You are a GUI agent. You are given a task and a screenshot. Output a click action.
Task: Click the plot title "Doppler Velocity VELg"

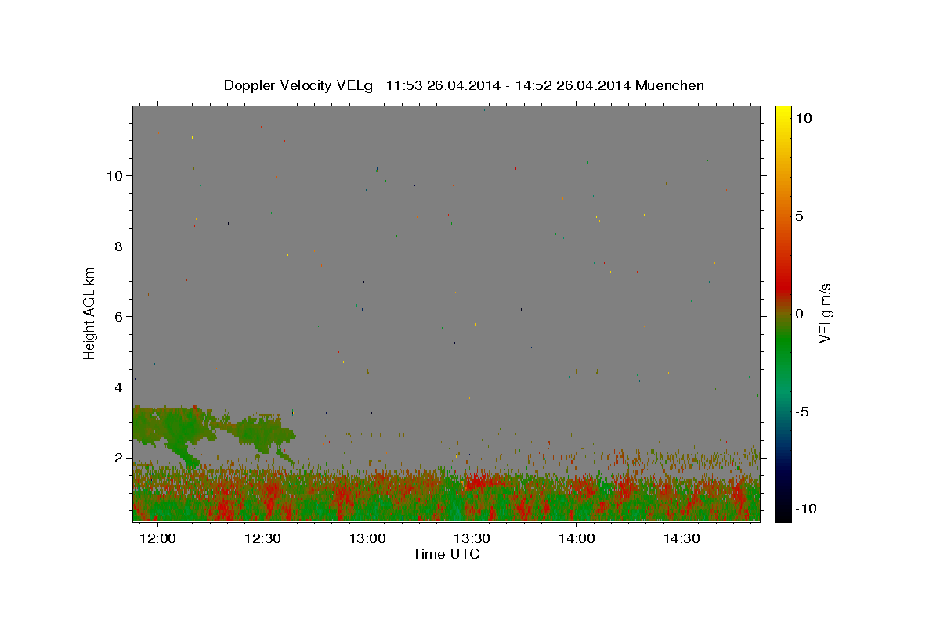tap(298, 85)
